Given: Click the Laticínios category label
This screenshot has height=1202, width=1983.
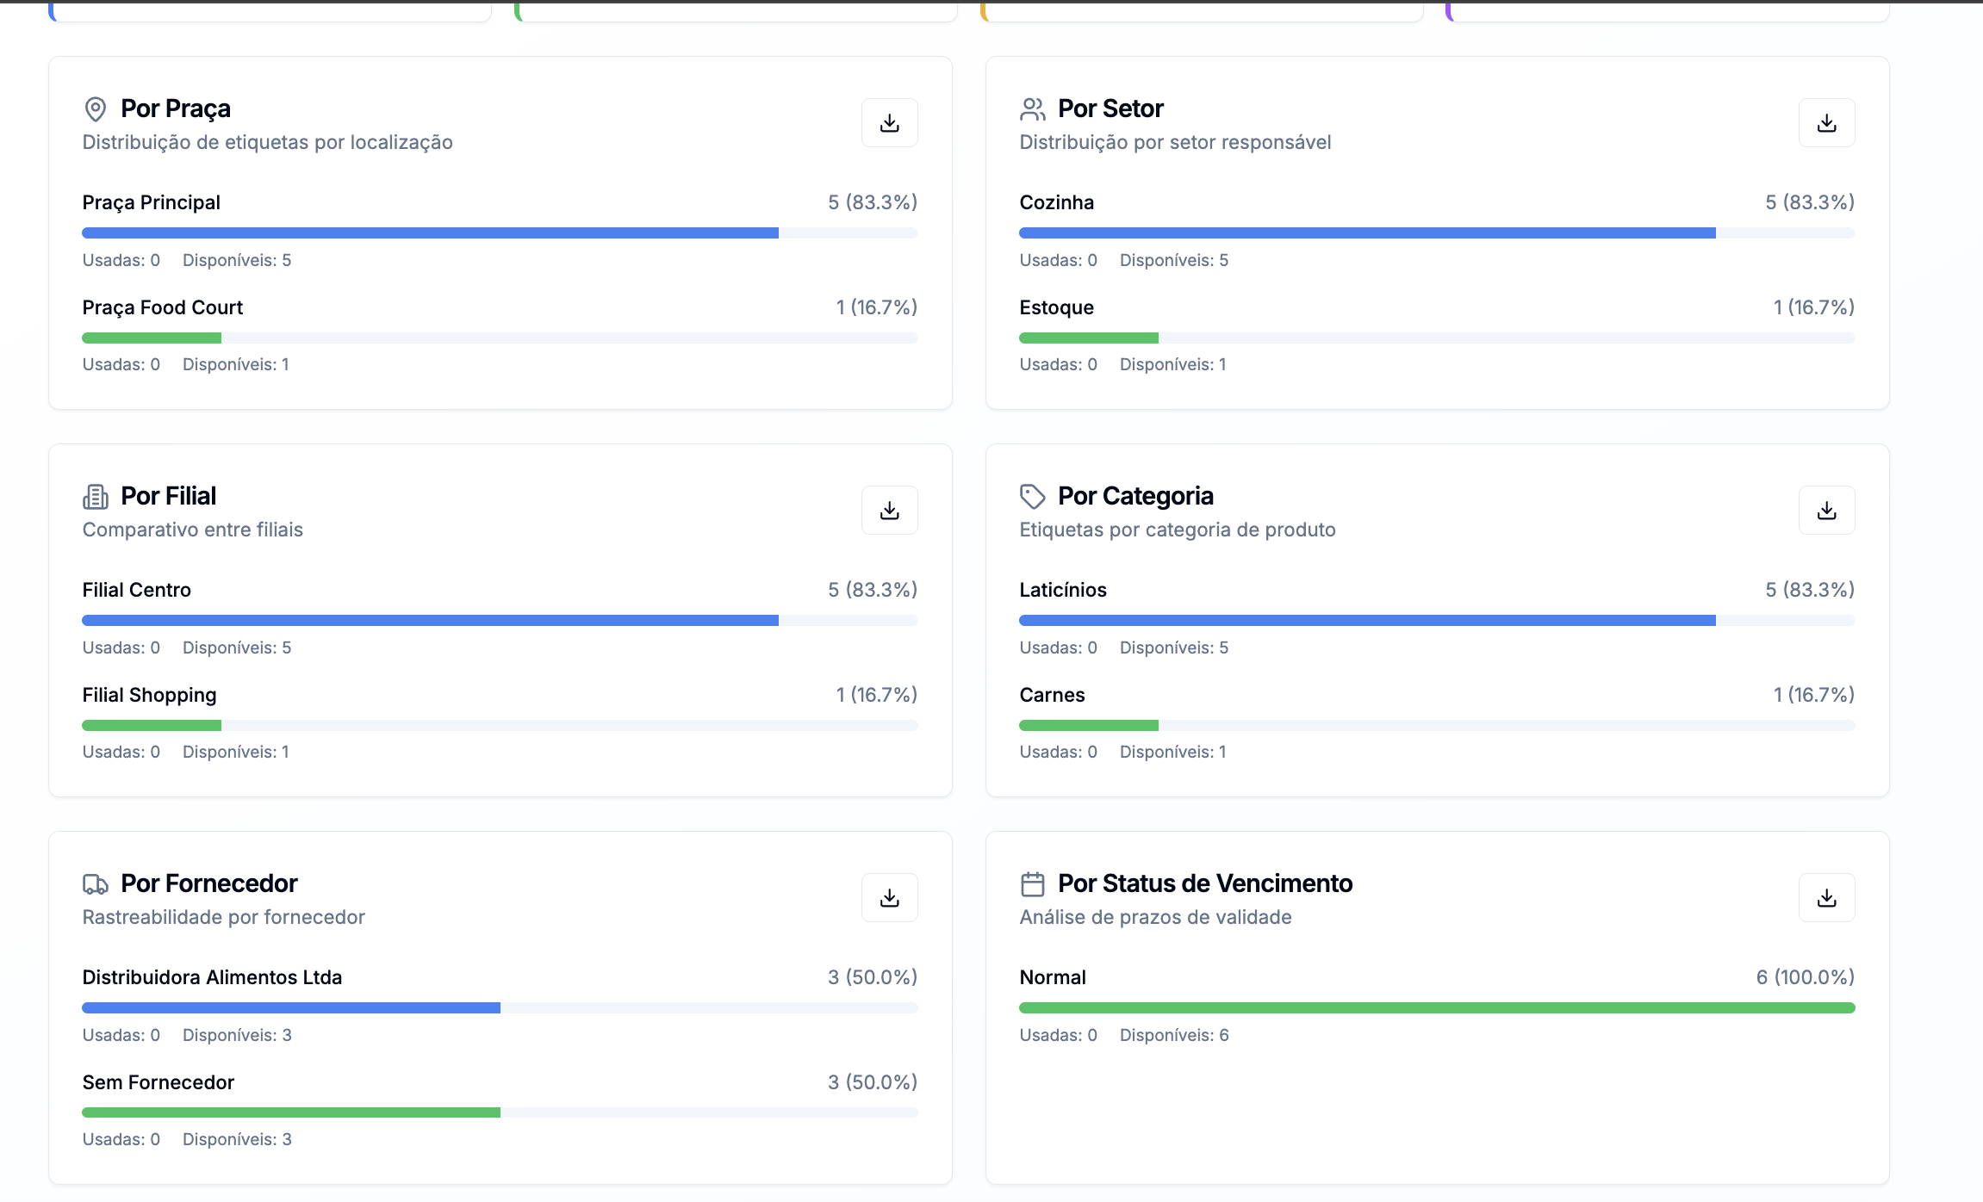Looking at the screenshot, I should point(1063,590).
